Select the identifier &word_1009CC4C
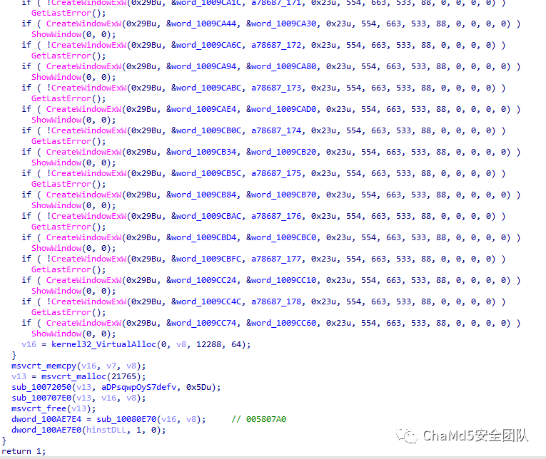This screenshot has height=459, width=546. 206,301
